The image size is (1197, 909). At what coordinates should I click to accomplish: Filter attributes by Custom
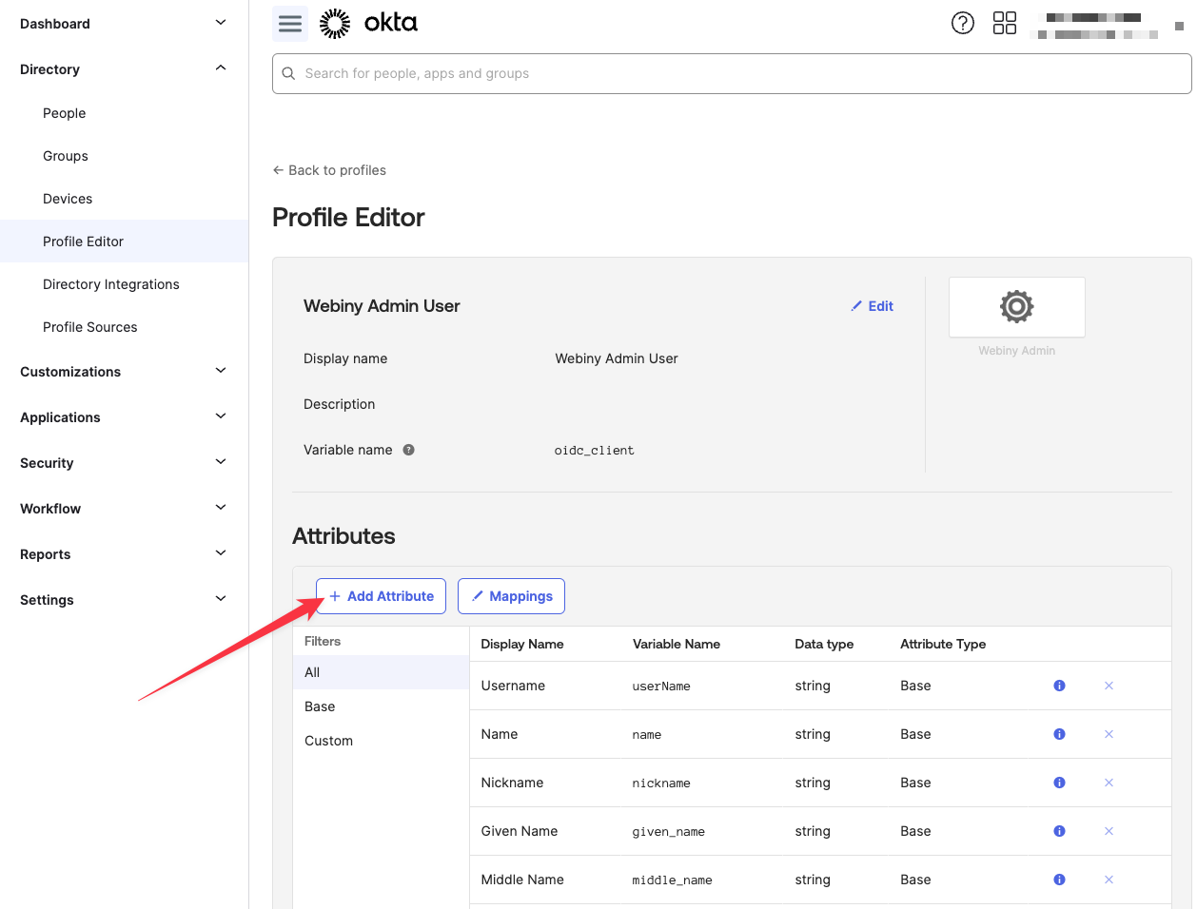click(x=328, y=741)
